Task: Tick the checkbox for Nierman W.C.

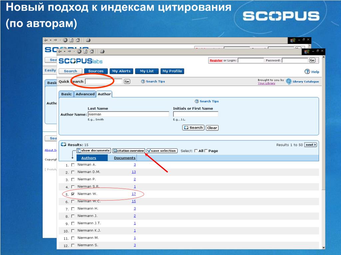Action: pyautogui.click(x=73, y=202)
